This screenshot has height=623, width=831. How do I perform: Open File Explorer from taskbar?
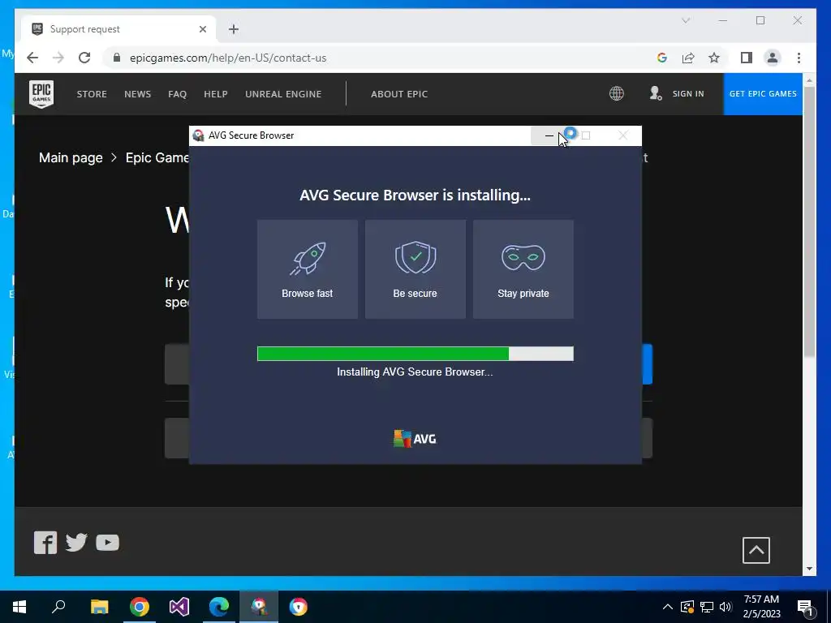coord(99,607)
